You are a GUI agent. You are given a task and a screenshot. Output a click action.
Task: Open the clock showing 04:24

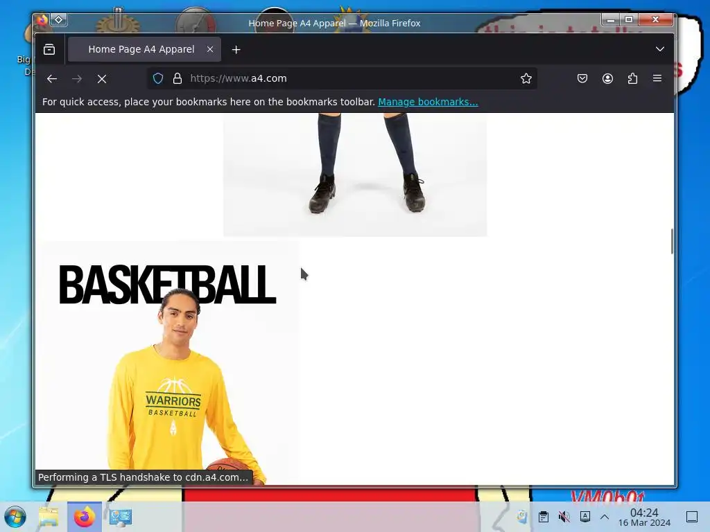(644, 517)
